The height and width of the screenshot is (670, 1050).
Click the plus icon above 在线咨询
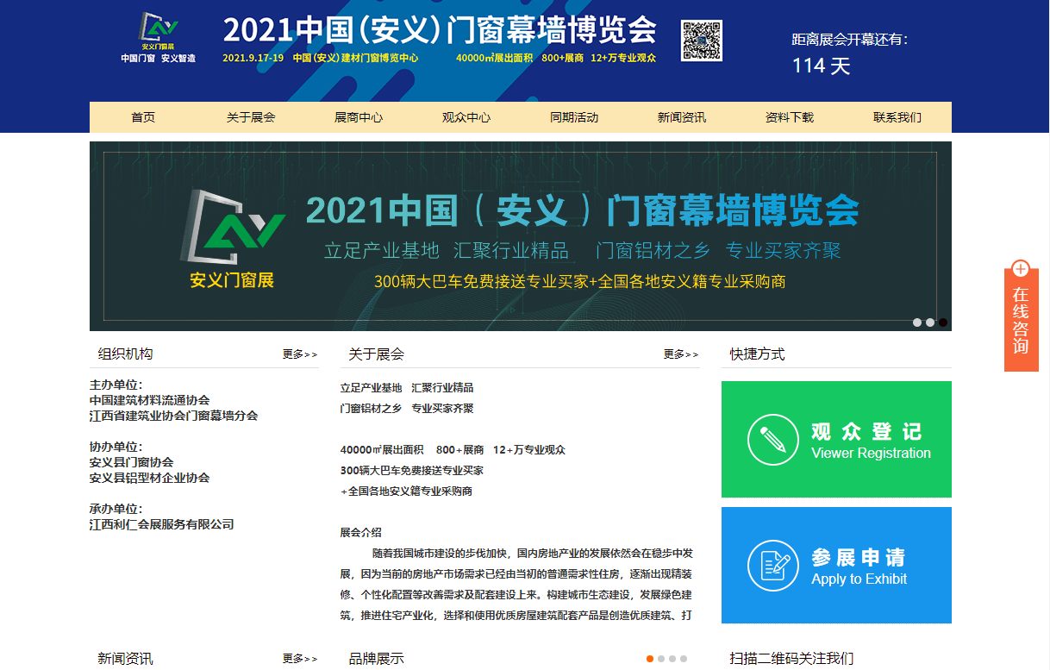(x=1021, y=268)
